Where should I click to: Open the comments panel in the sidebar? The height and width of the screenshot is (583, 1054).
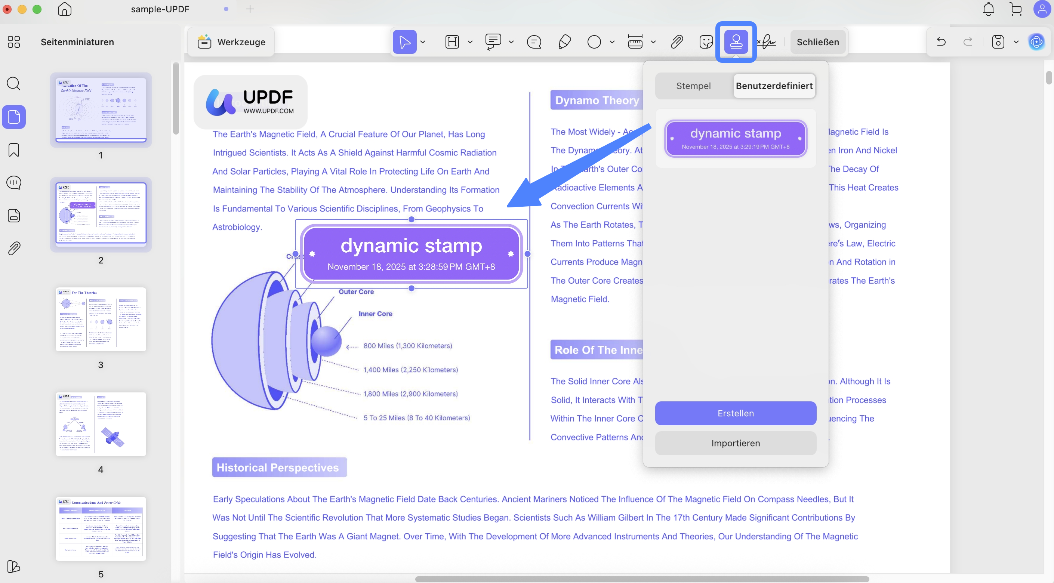(14, 183)
